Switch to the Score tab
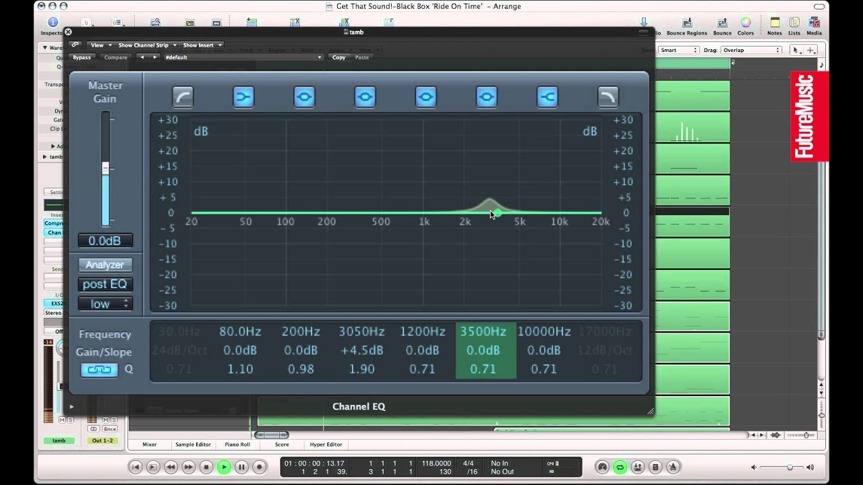Image resolution: width=863 pixels, height=485 pixels. point(282,445)
